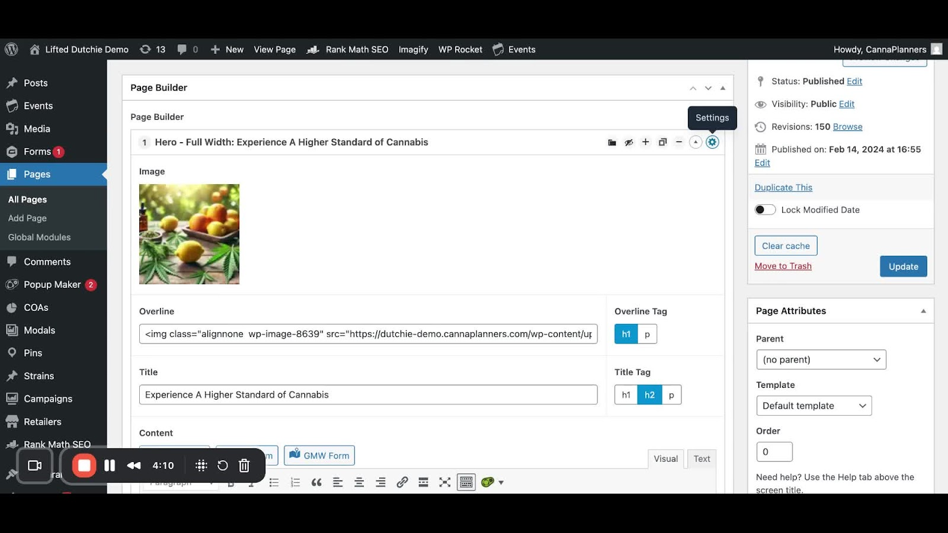Open recorder grid options
The width and height of the screenshot is (948, 533).
click(x=201, y=465)
